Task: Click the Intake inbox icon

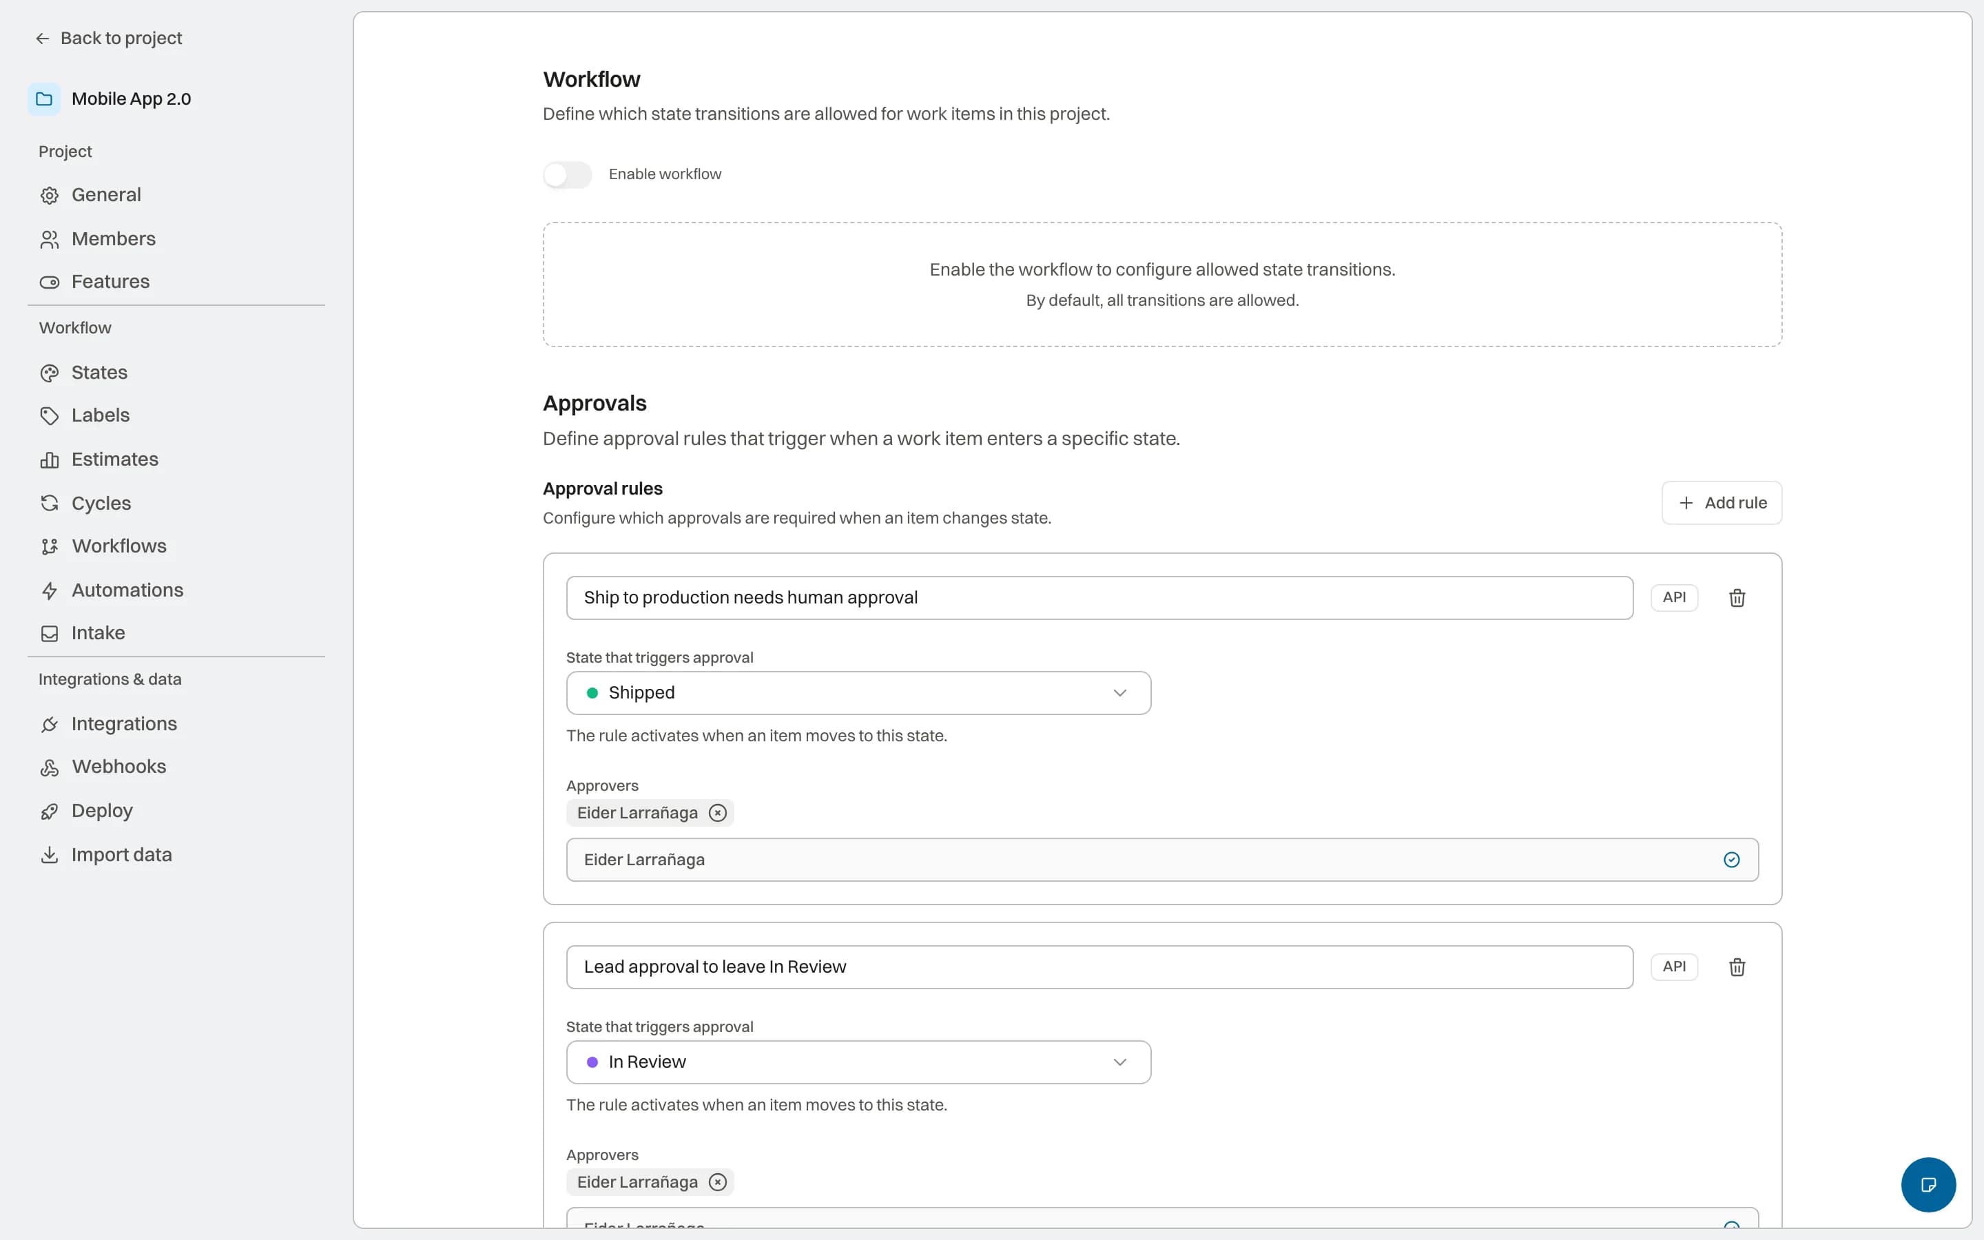Action: (x=50, y=634)
